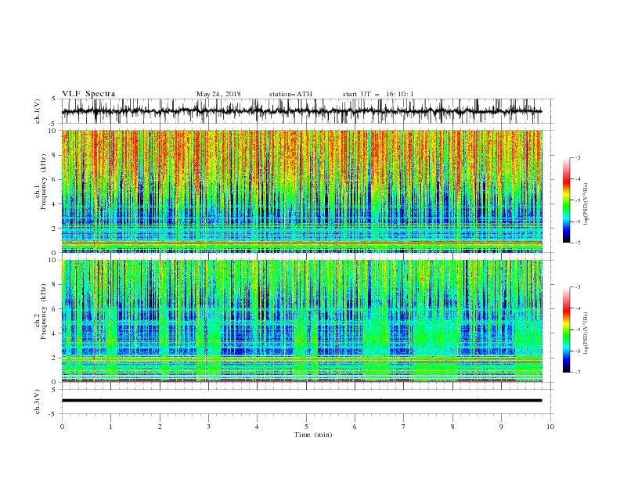Click inside the ch.1 spectrogram panel
Image resolution: width=620 pixels, height=479 pixels.
pos(302,191)
